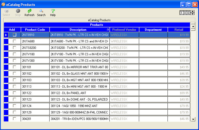This screenshot has width=199, height=130.
Task: Click the scroll down arrow of product list
Action: tap(193, 119)
